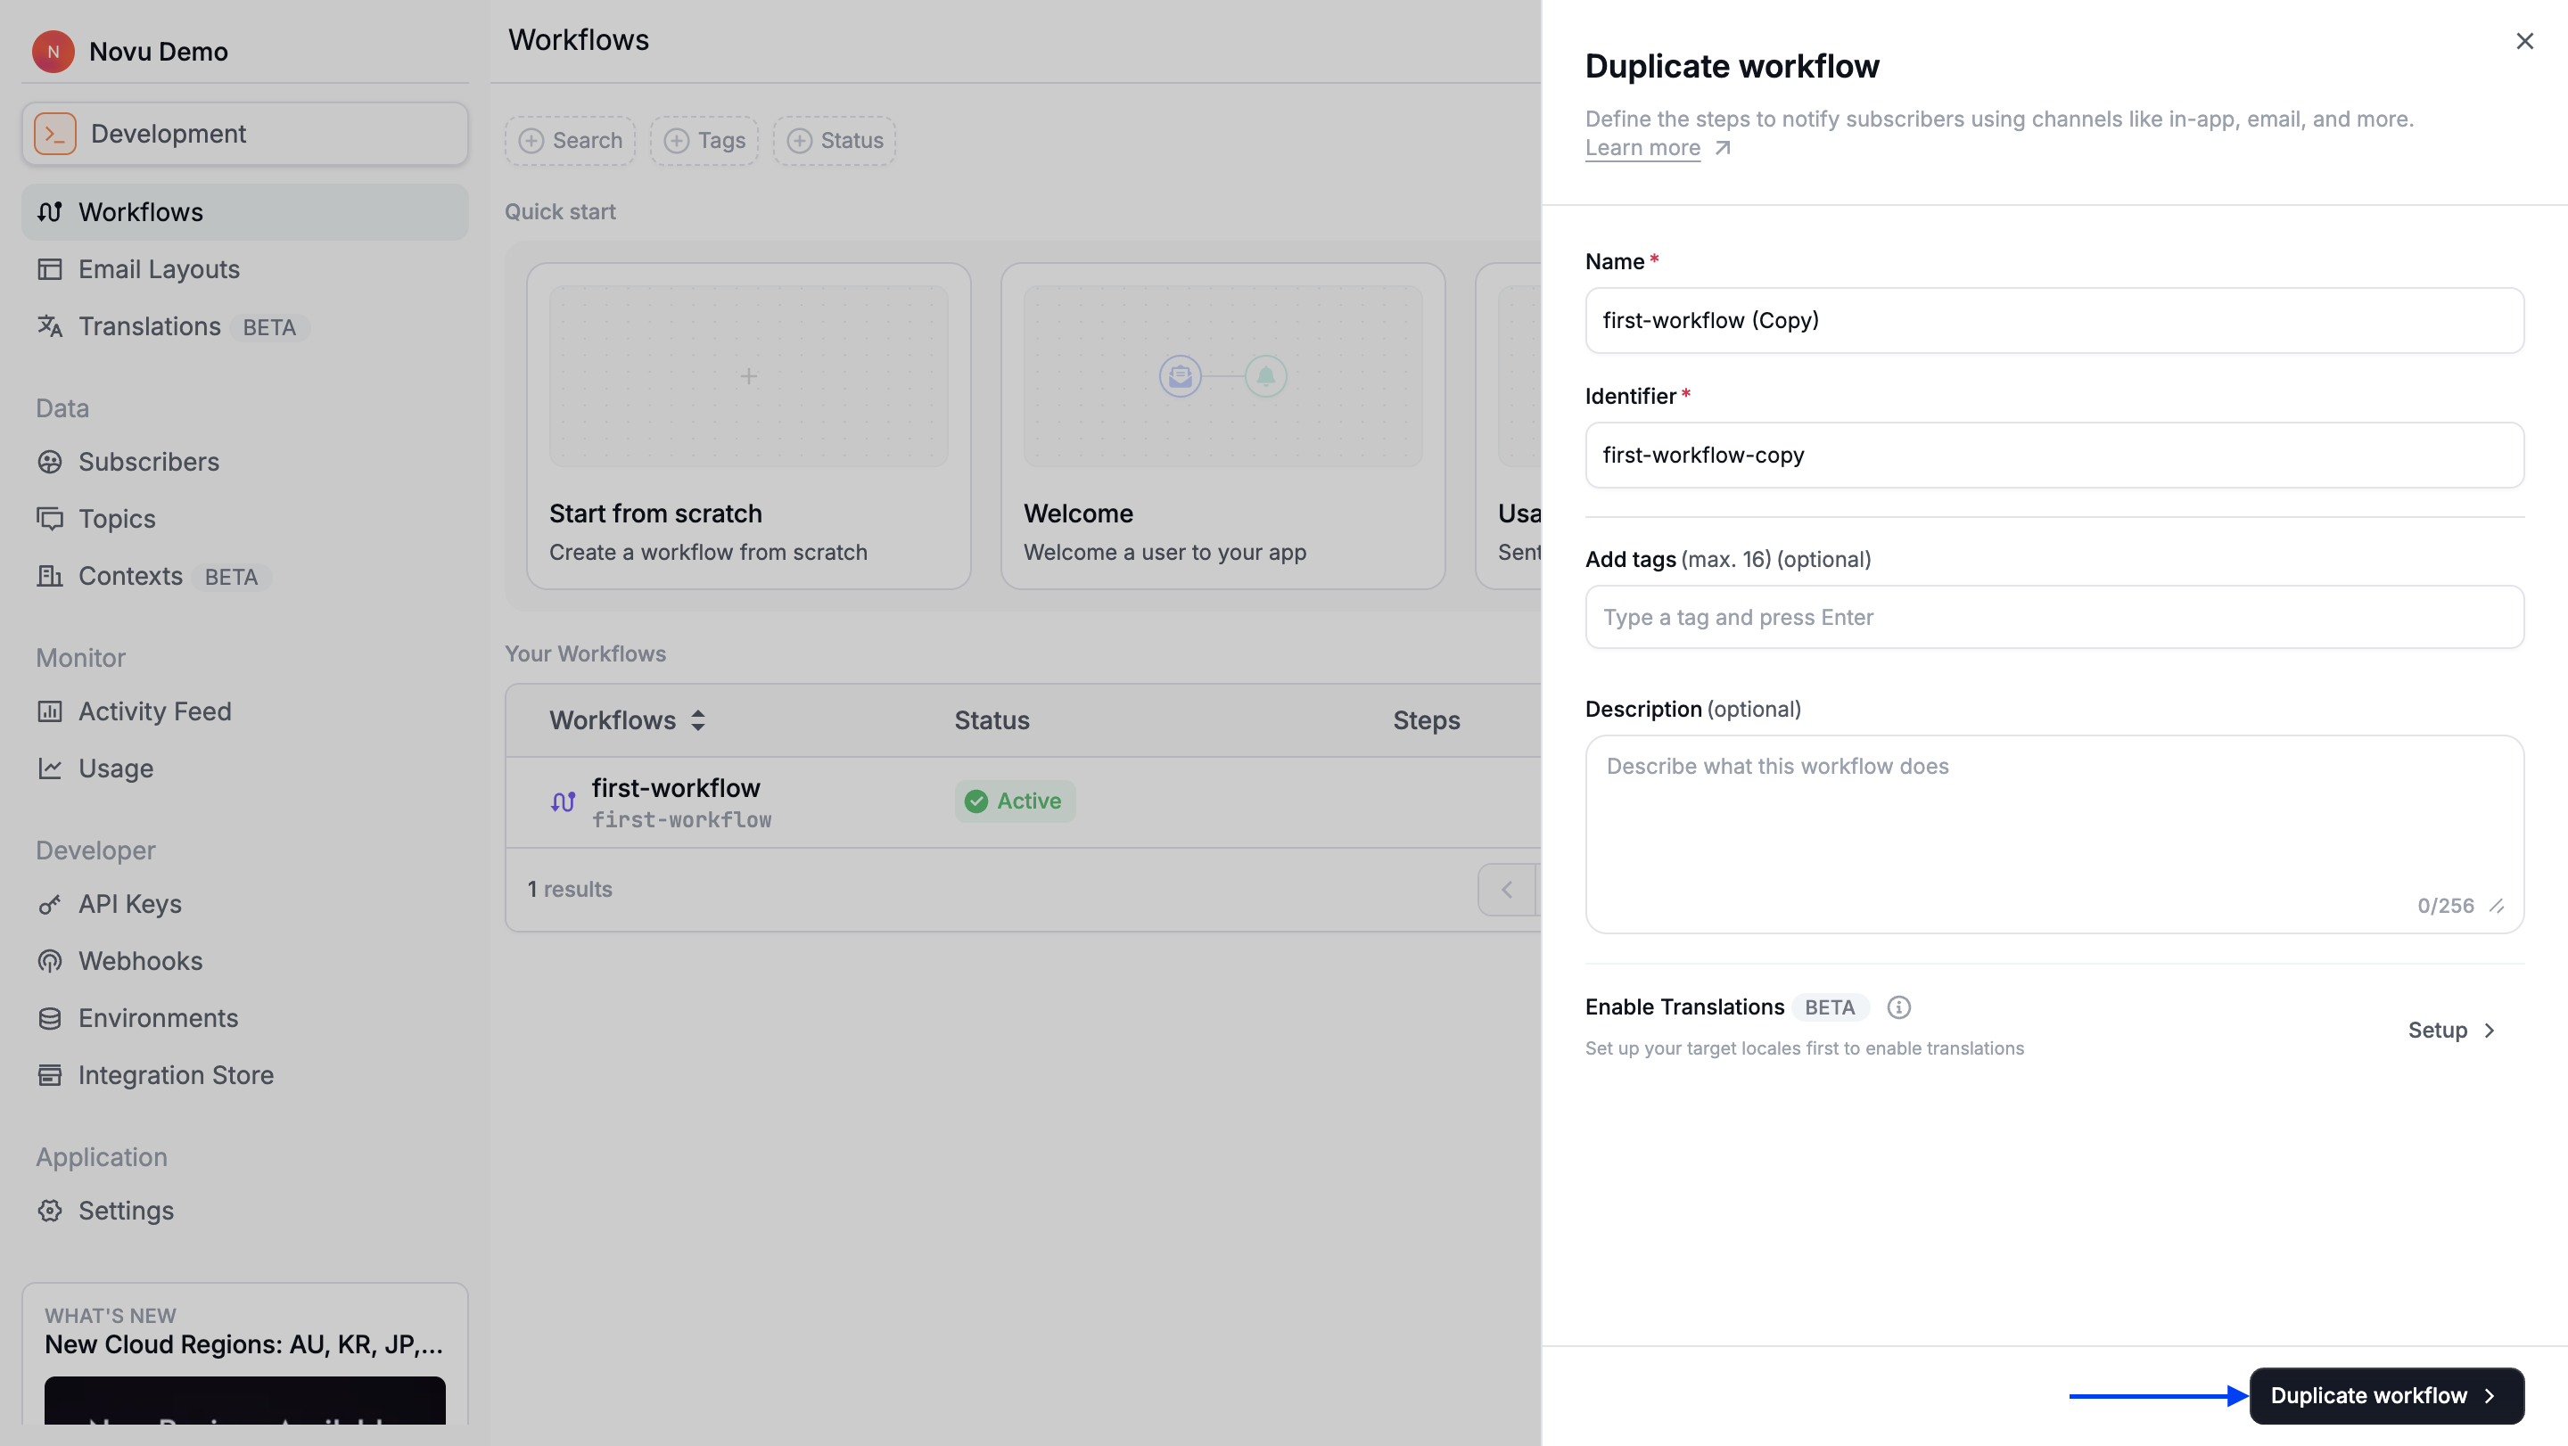Go to the Integration Store
This screenshot has width=2568, height=1446.
point(176,1075)
